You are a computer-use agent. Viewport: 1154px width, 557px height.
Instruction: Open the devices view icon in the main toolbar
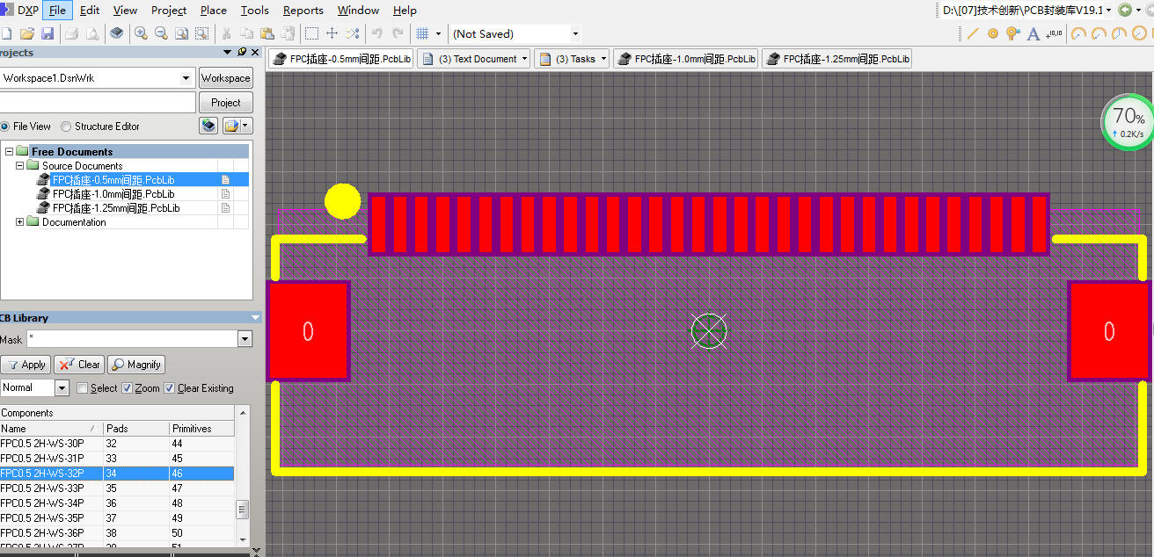pyautogui.click(x=117, y=33)
